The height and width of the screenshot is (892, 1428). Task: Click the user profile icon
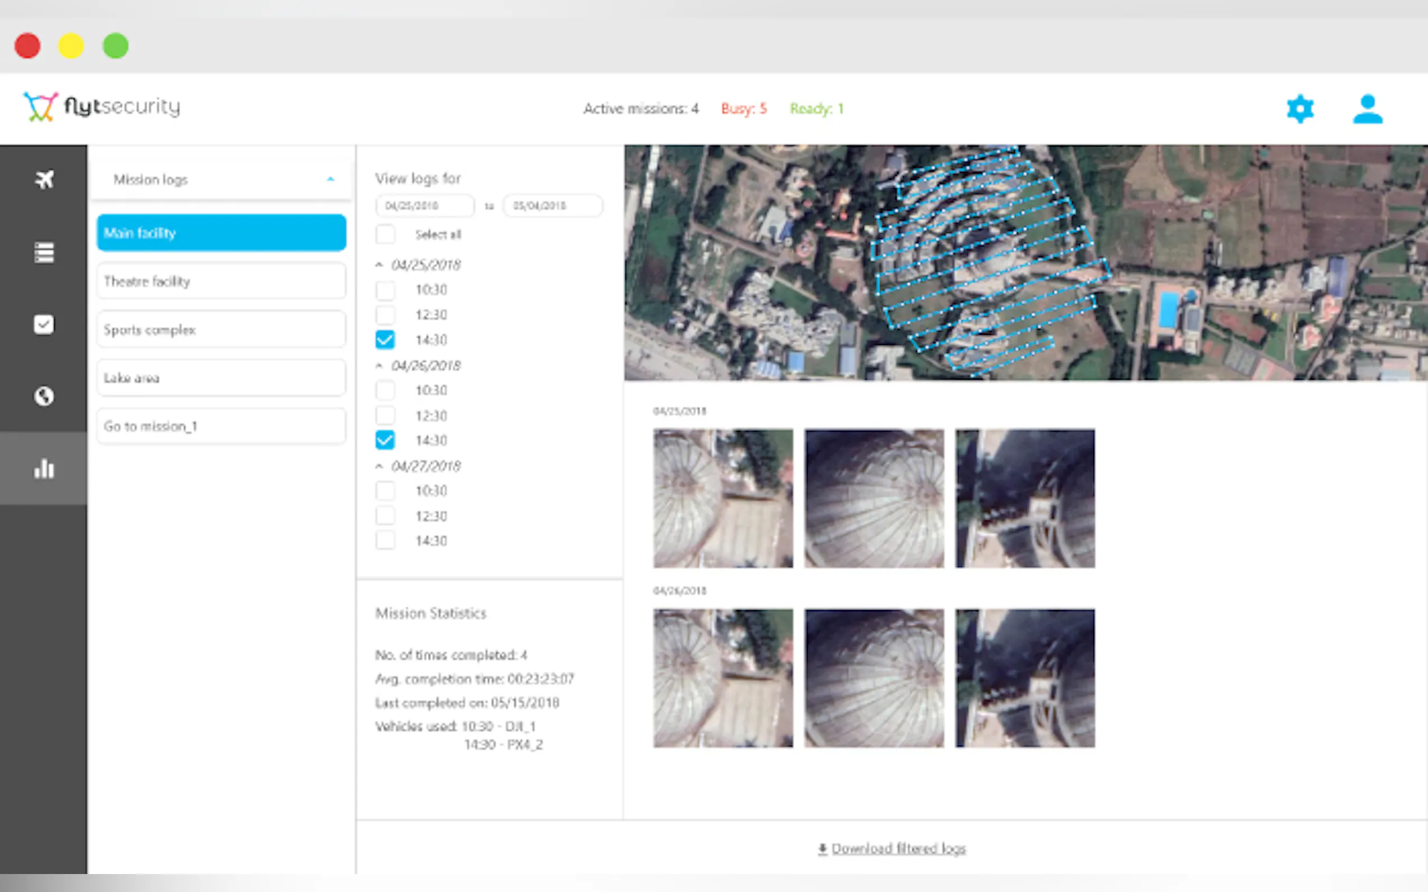pos(1367,109)
